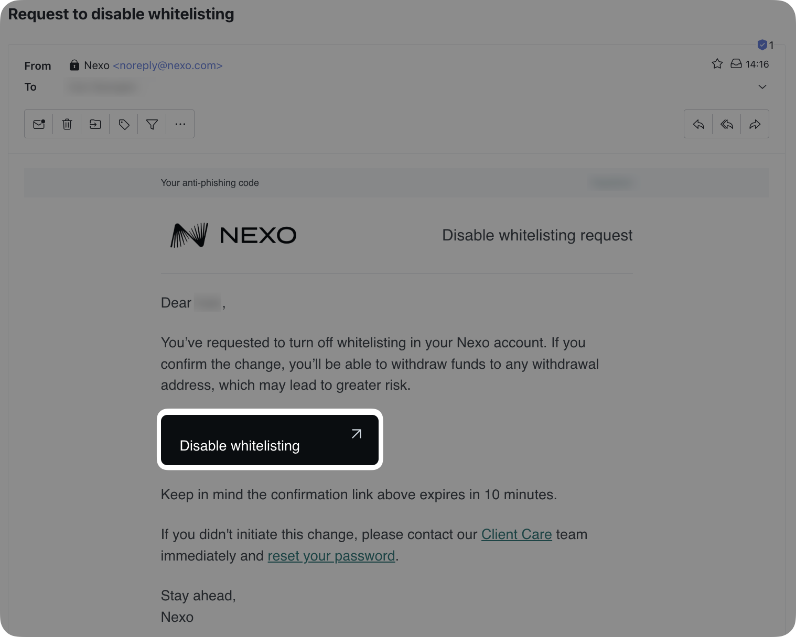Mark the message as unread

(x=39, y=124)
